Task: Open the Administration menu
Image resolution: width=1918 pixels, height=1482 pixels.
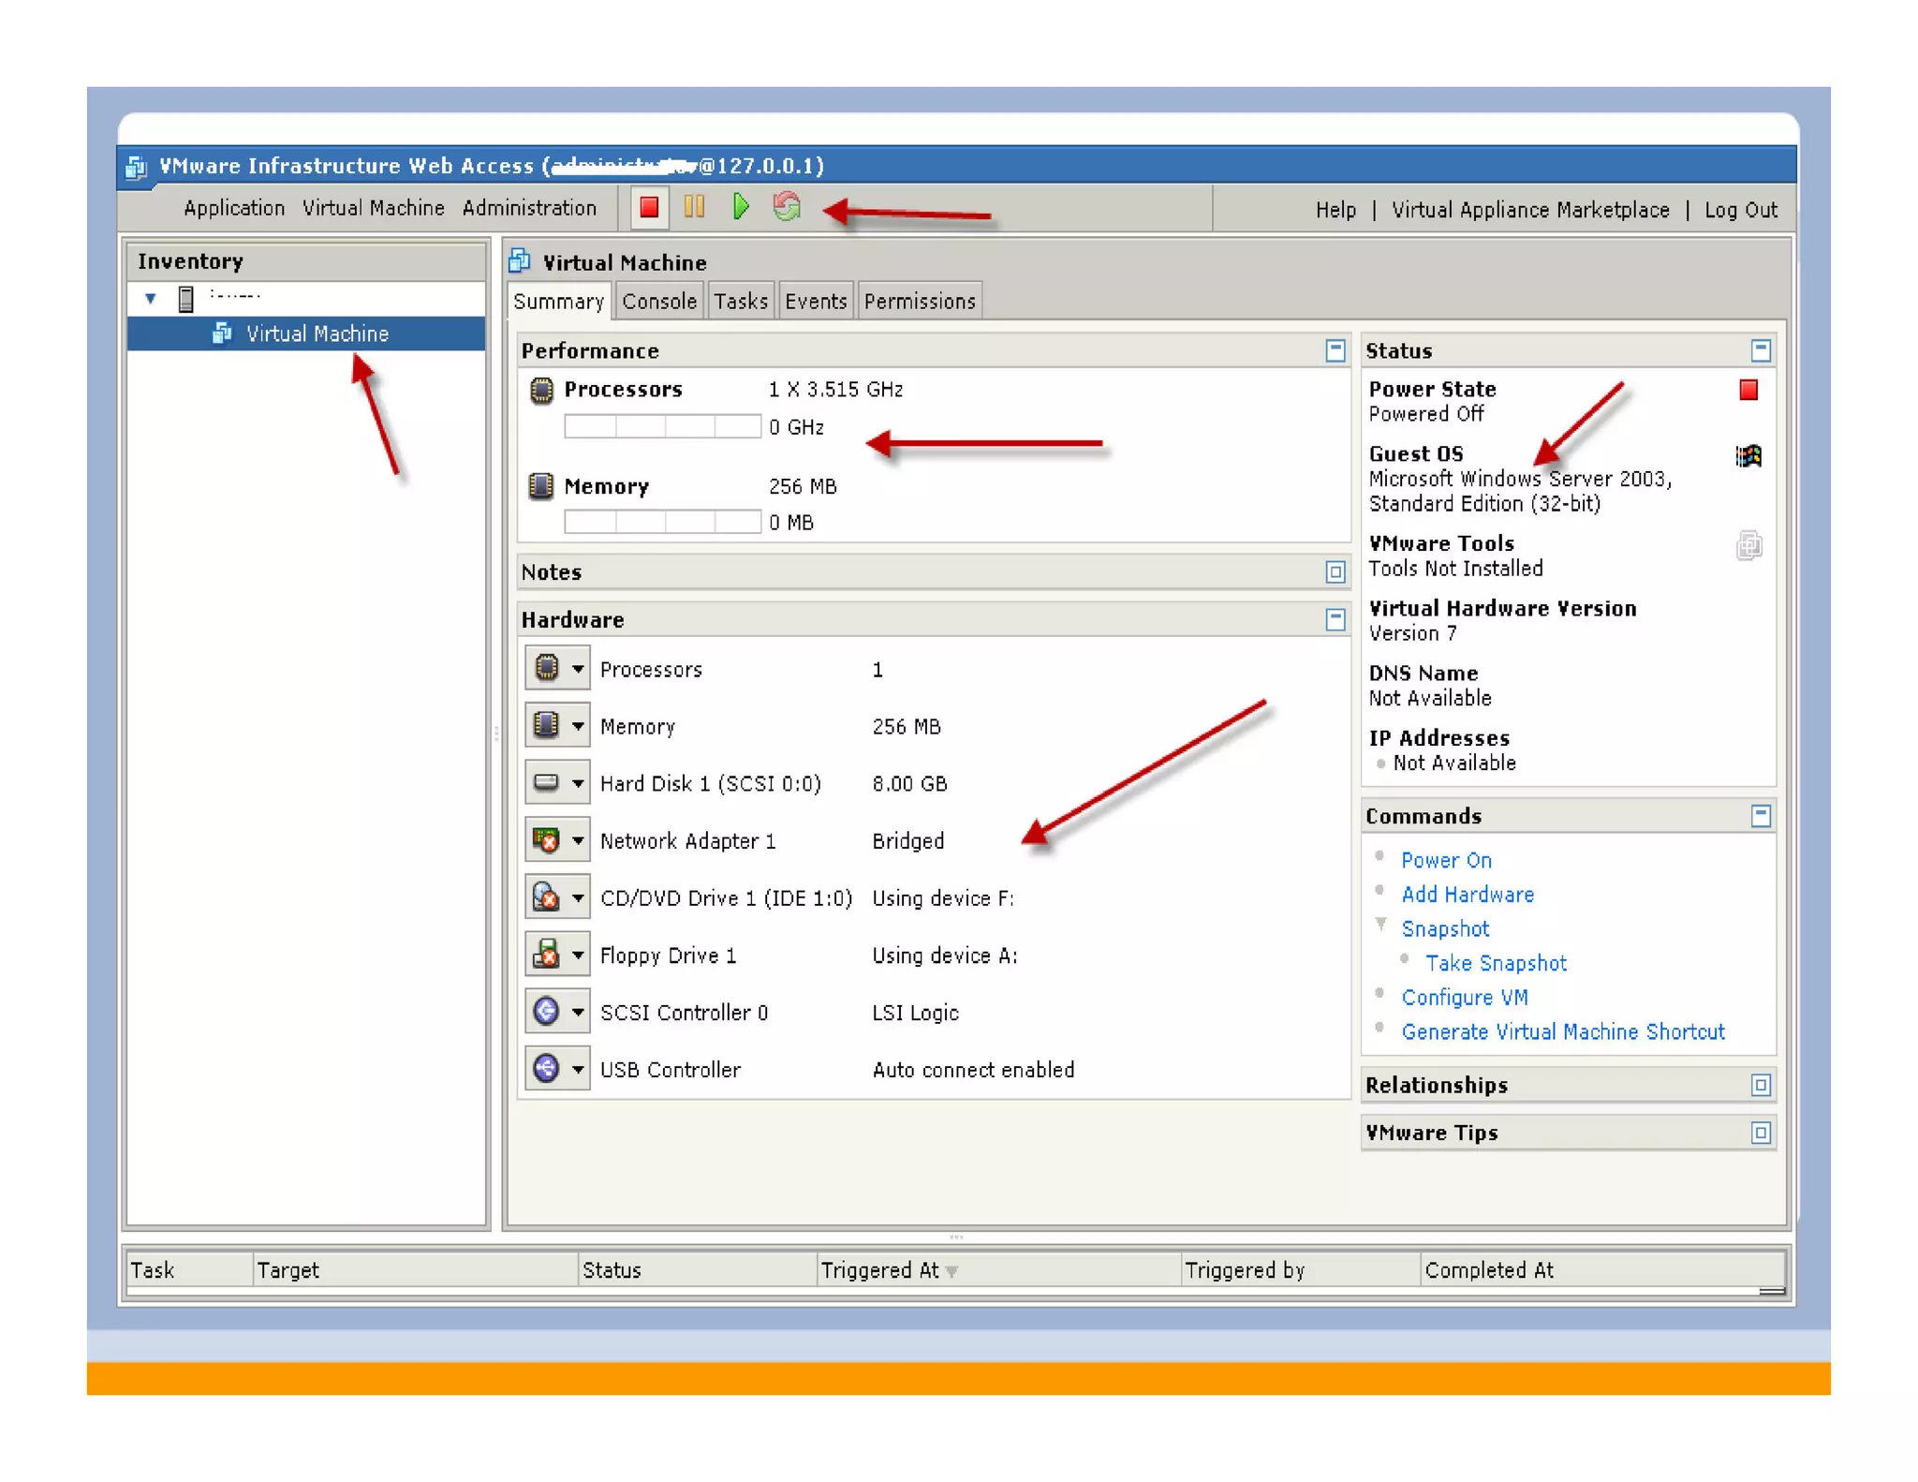Action: click(528, 208)
